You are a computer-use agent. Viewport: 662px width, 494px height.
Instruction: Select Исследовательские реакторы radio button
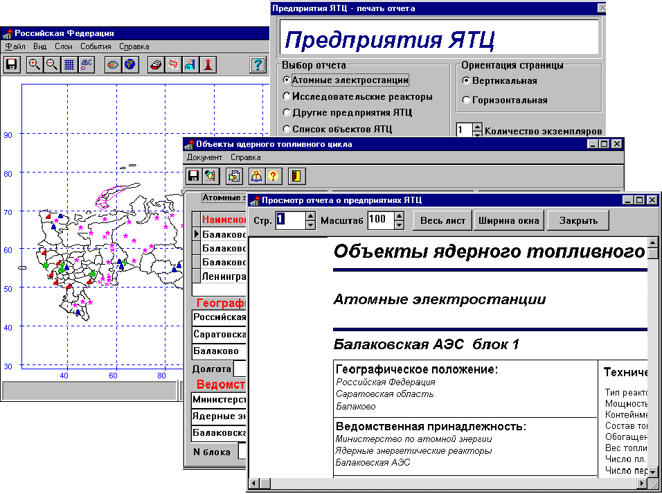287,96
